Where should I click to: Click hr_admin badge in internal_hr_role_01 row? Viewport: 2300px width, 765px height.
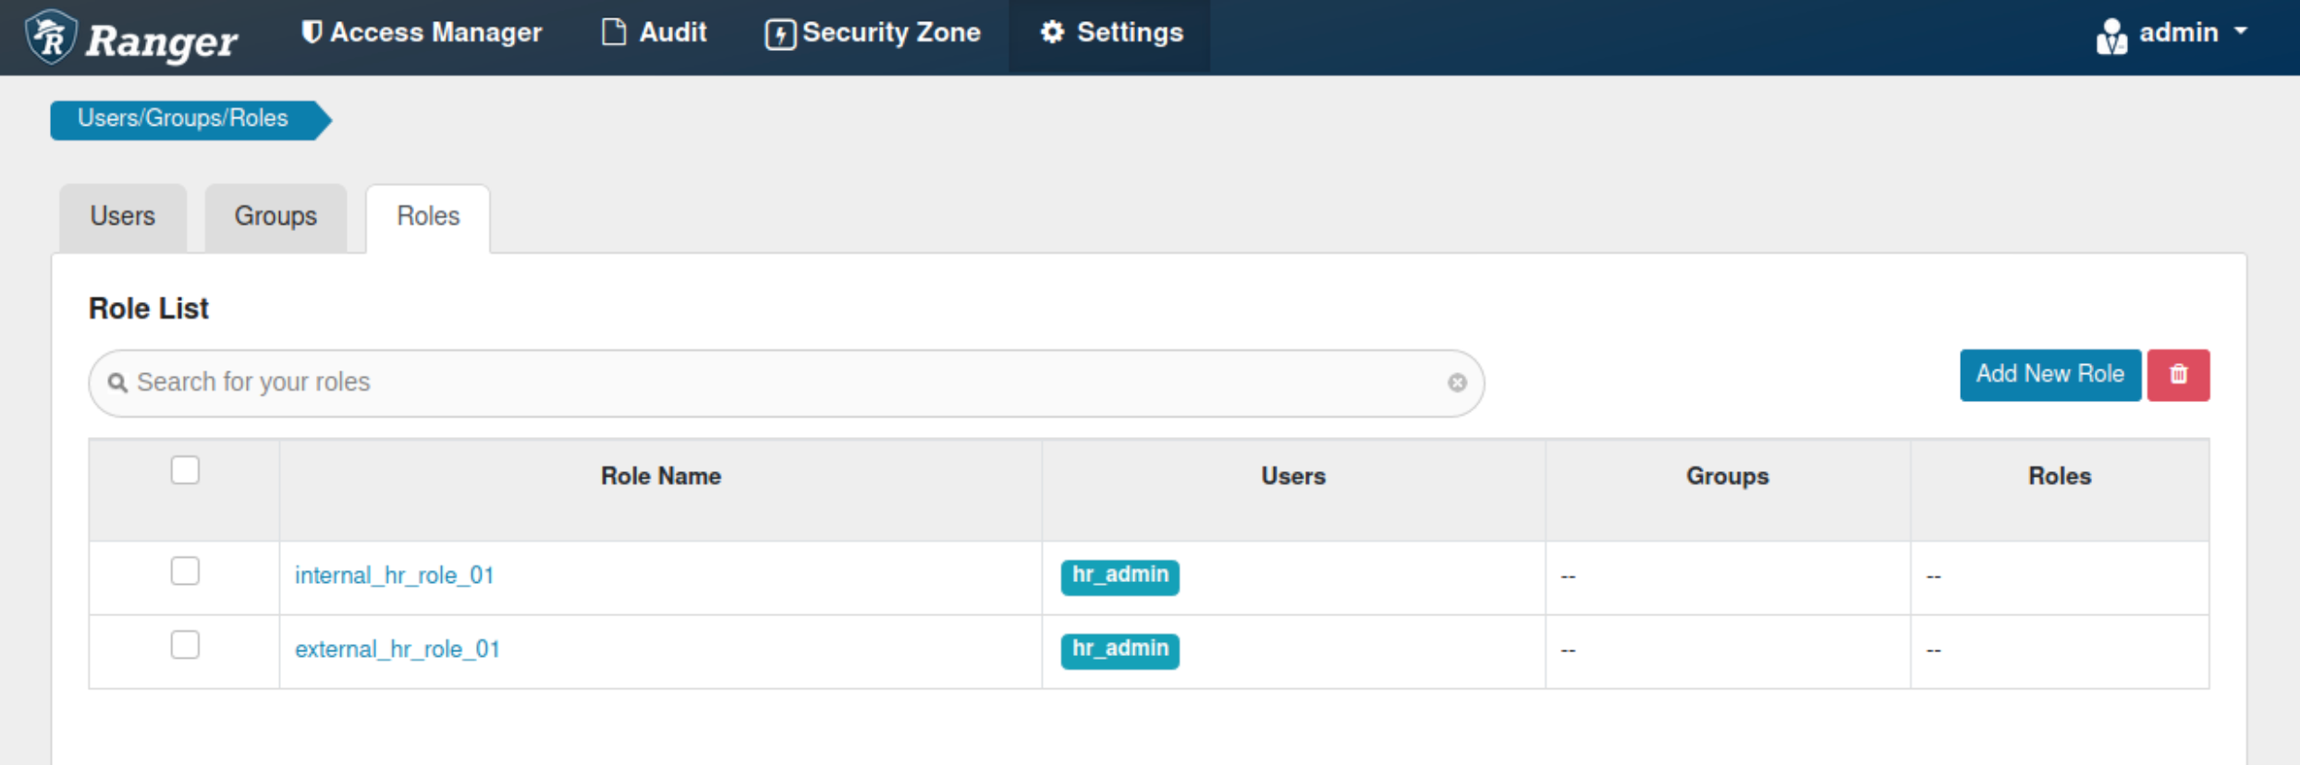click(x=1119, y=577)
